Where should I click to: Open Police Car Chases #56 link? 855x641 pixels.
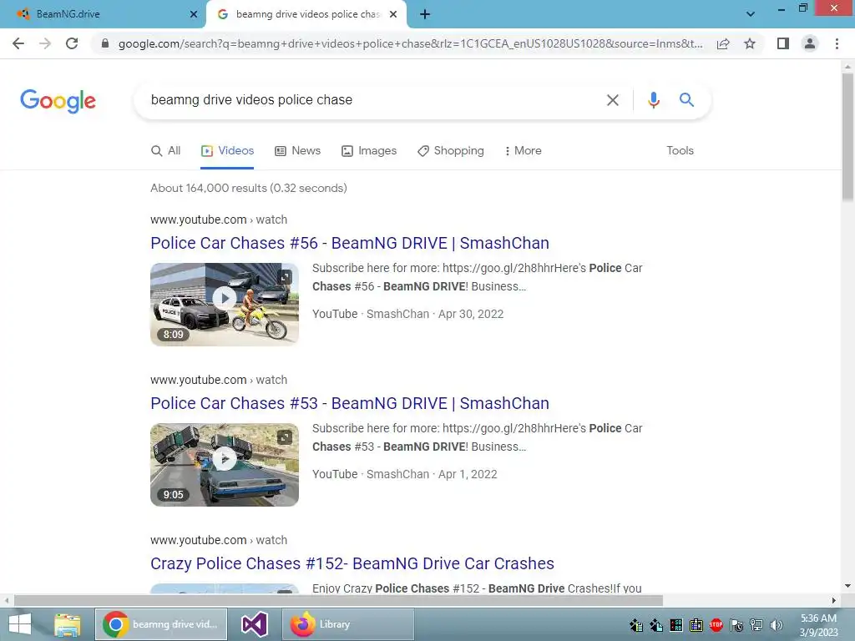point(350,243)
